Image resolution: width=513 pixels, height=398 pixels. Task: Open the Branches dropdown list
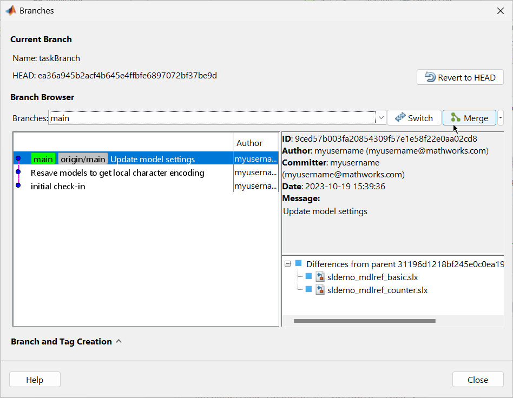381,118
